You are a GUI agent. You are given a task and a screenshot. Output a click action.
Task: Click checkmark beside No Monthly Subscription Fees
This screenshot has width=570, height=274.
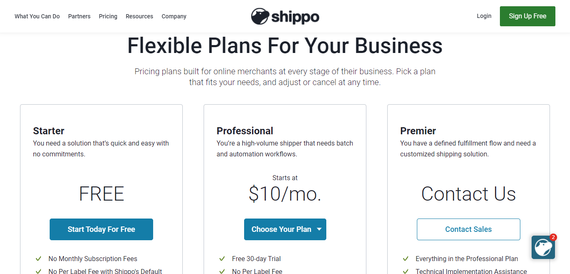[x=38, y=259]
